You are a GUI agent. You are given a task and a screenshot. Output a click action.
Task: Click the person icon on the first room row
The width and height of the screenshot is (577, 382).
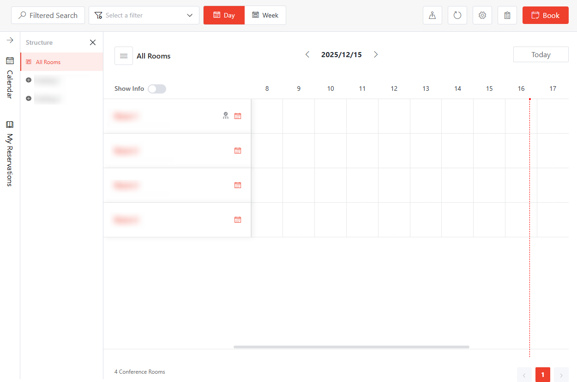pos(226,116)
